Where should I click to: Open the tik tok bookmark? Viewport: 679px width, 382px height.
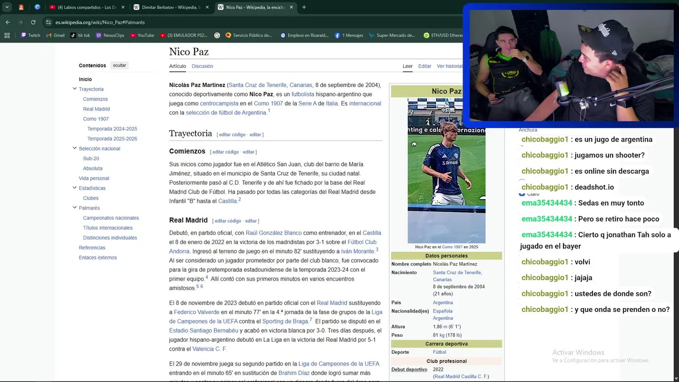pos(80,36)
